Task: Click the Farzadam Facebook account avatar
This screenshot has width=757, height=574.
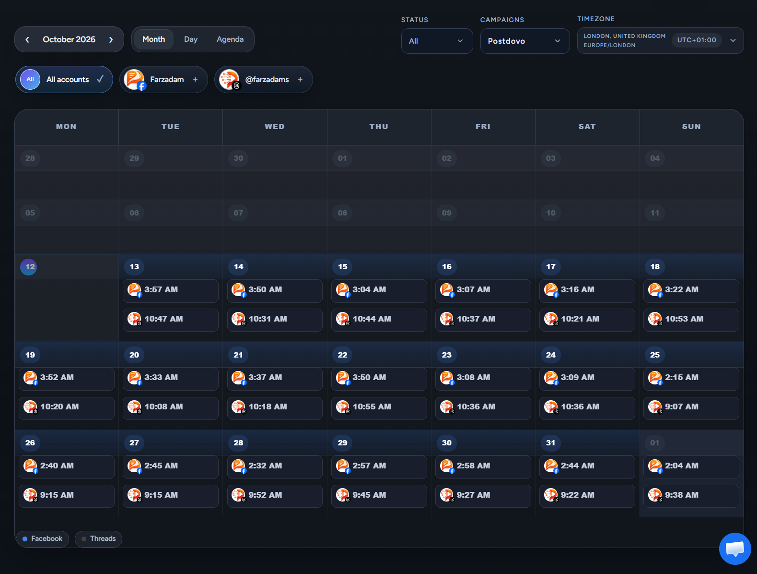Action: pos(134,79)
